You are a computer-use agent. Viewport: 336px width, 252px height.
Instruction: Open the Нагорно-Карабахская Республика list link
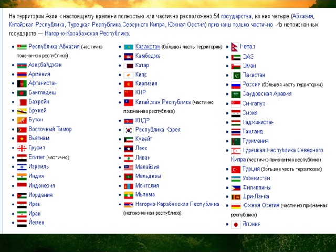click(x=177, y=204)
